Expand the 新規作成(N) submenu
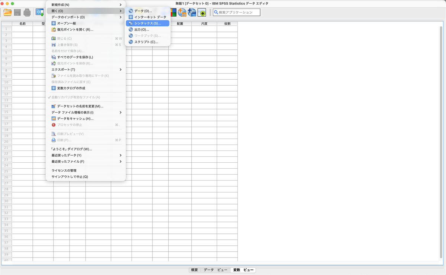Image resolution: width=446 pixels, height=275 pixels. [85, 5]
